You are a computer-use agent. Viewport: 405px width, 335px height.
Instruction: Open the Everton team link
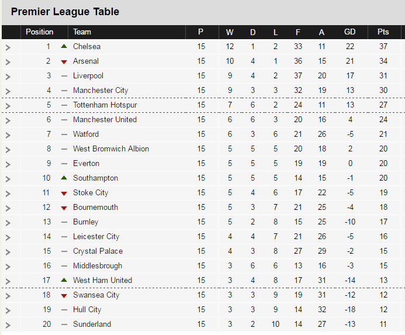click(86, 163)
